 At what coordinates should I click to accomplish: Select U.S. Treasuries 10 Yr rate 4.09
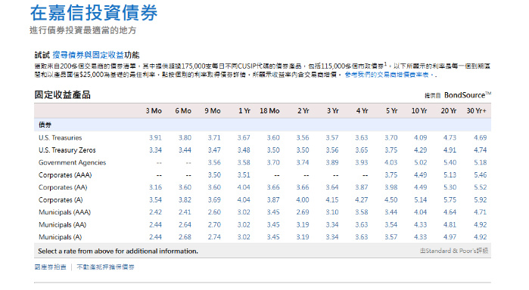[x=420, y=137]
